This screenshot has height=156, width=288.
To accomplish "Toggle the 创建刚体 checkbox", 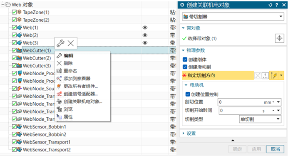I will [x=185, y=59].
